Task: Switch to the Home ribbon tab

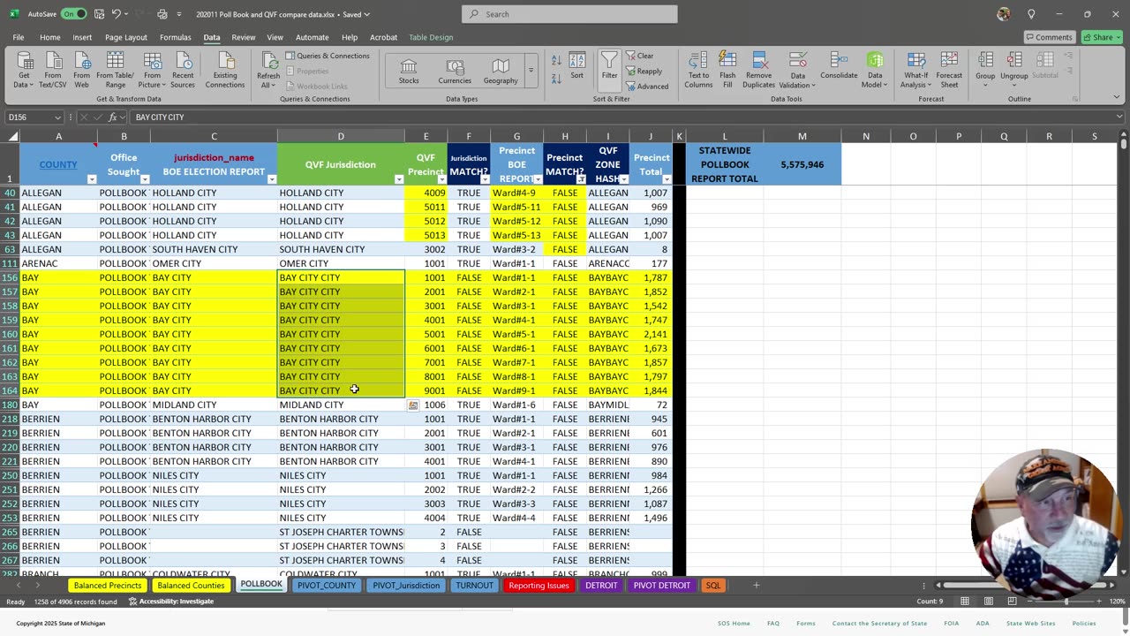Action: point(49,37)
